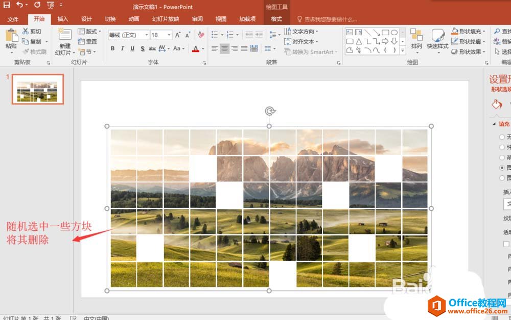Click the Quick Styles (快速样式) icon
511x320 pixels.
click(x=438, y=35)
